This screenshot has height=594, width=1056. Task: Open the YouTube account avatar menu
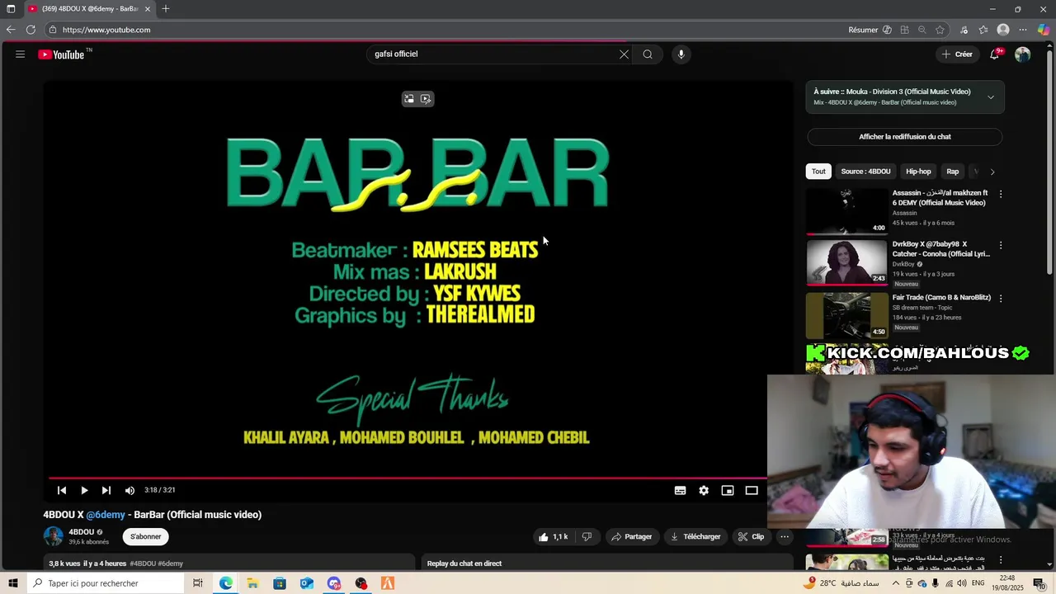coord(1023,54)
